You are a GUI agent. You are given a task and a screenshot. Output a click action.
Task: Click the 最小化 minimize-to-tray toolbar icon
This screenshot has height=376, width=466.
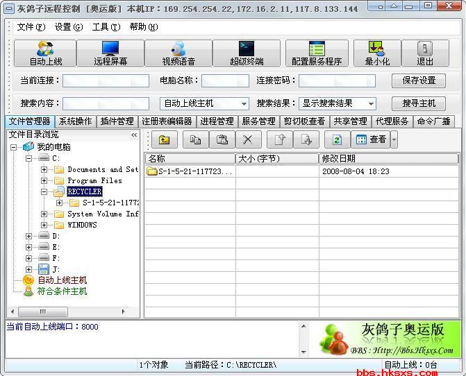tap(377, 53)
